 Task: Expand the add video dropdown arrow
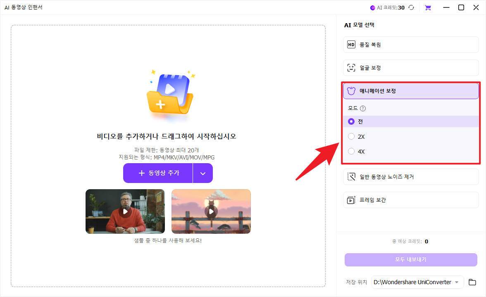tap(202, 173)
